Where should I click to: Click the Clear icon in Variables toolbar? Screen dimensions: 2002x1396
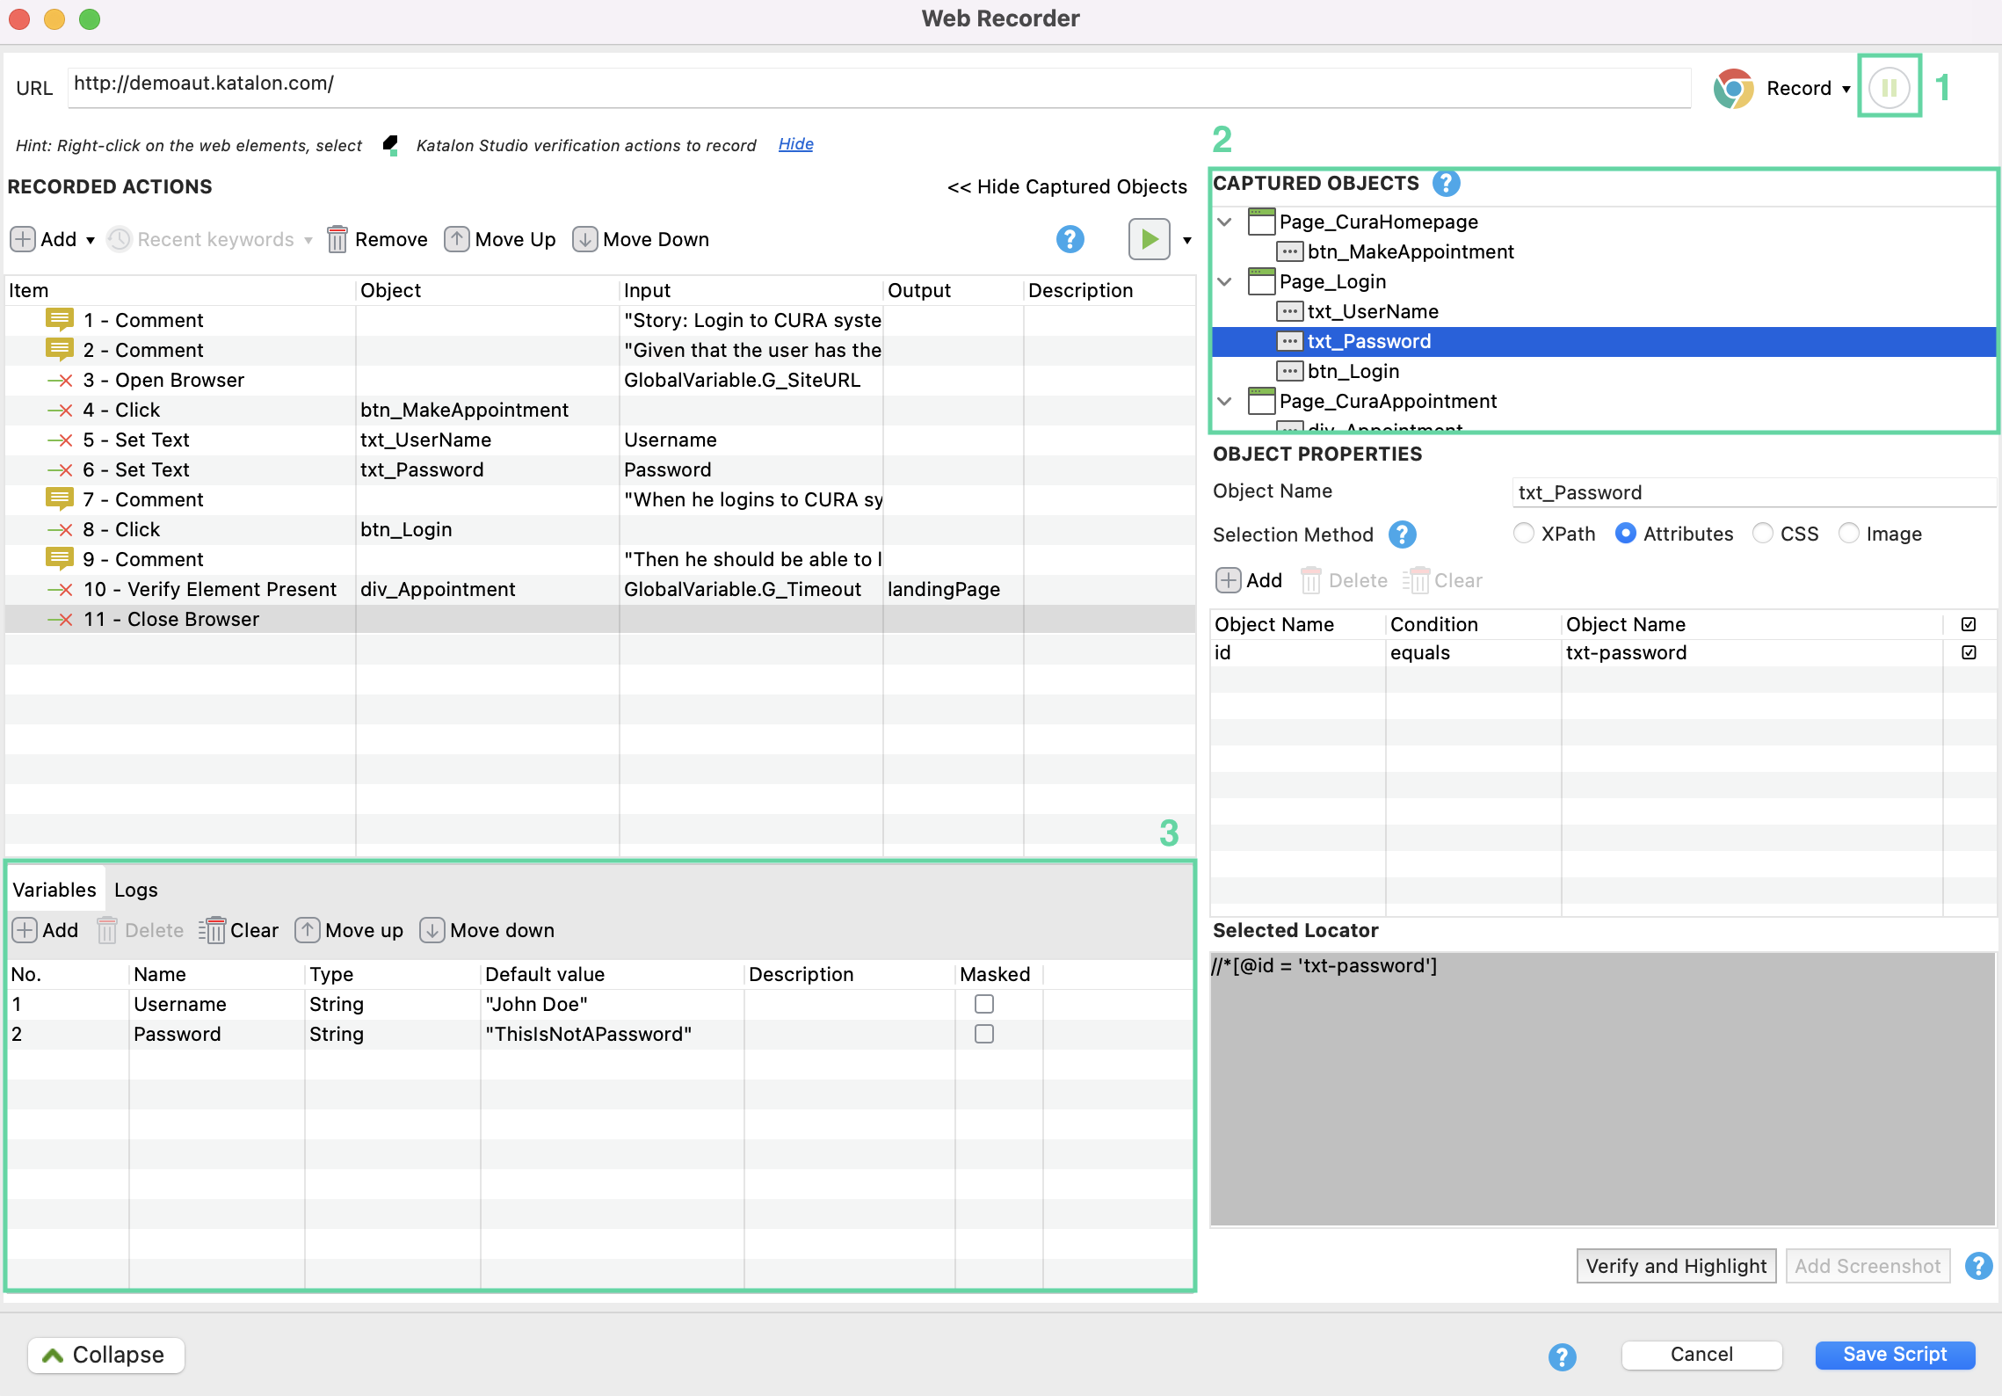pyautogui.click(x=212, y=930)
